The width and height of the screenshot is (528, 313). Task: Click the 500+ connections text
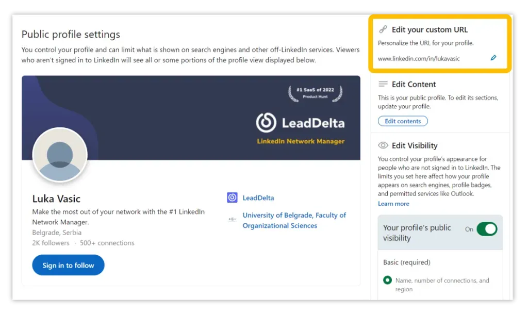[107, 243]
